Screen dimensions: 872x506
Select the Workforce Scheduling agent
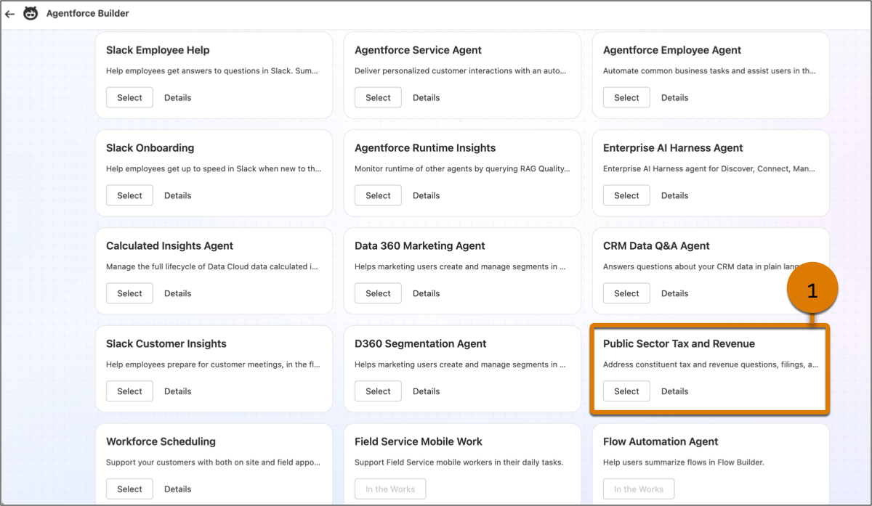pyautogui.click(x=129, y=489)
